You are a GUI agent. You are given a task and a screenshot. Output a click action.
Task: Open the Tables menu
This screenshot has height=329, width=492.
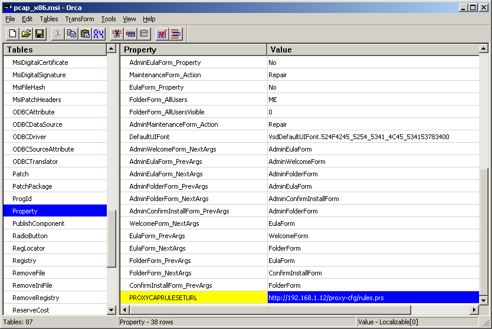click(49, 19)
